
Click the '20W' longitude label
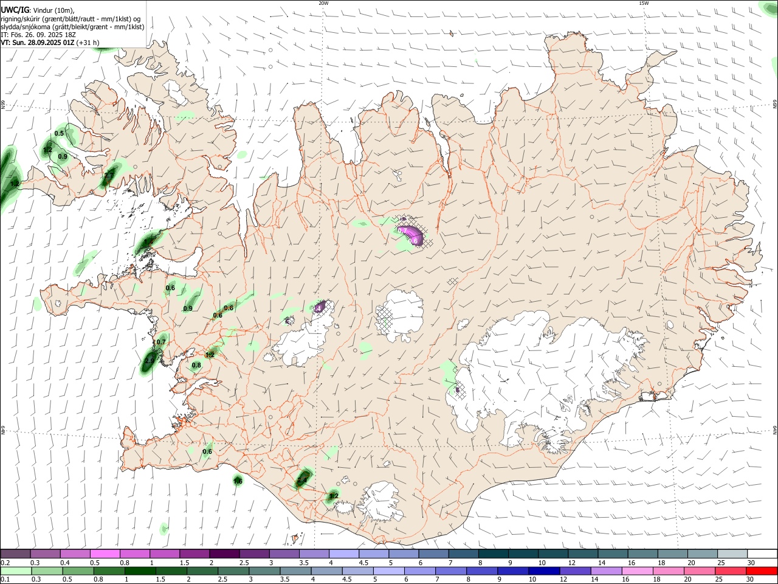click(323, 3)
